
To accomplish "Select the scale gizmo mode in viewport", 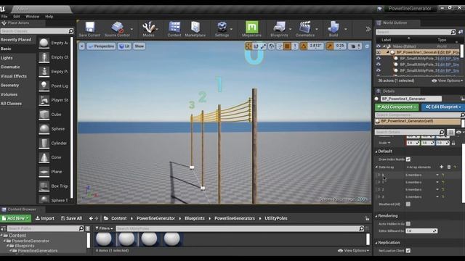I will 263,46.
